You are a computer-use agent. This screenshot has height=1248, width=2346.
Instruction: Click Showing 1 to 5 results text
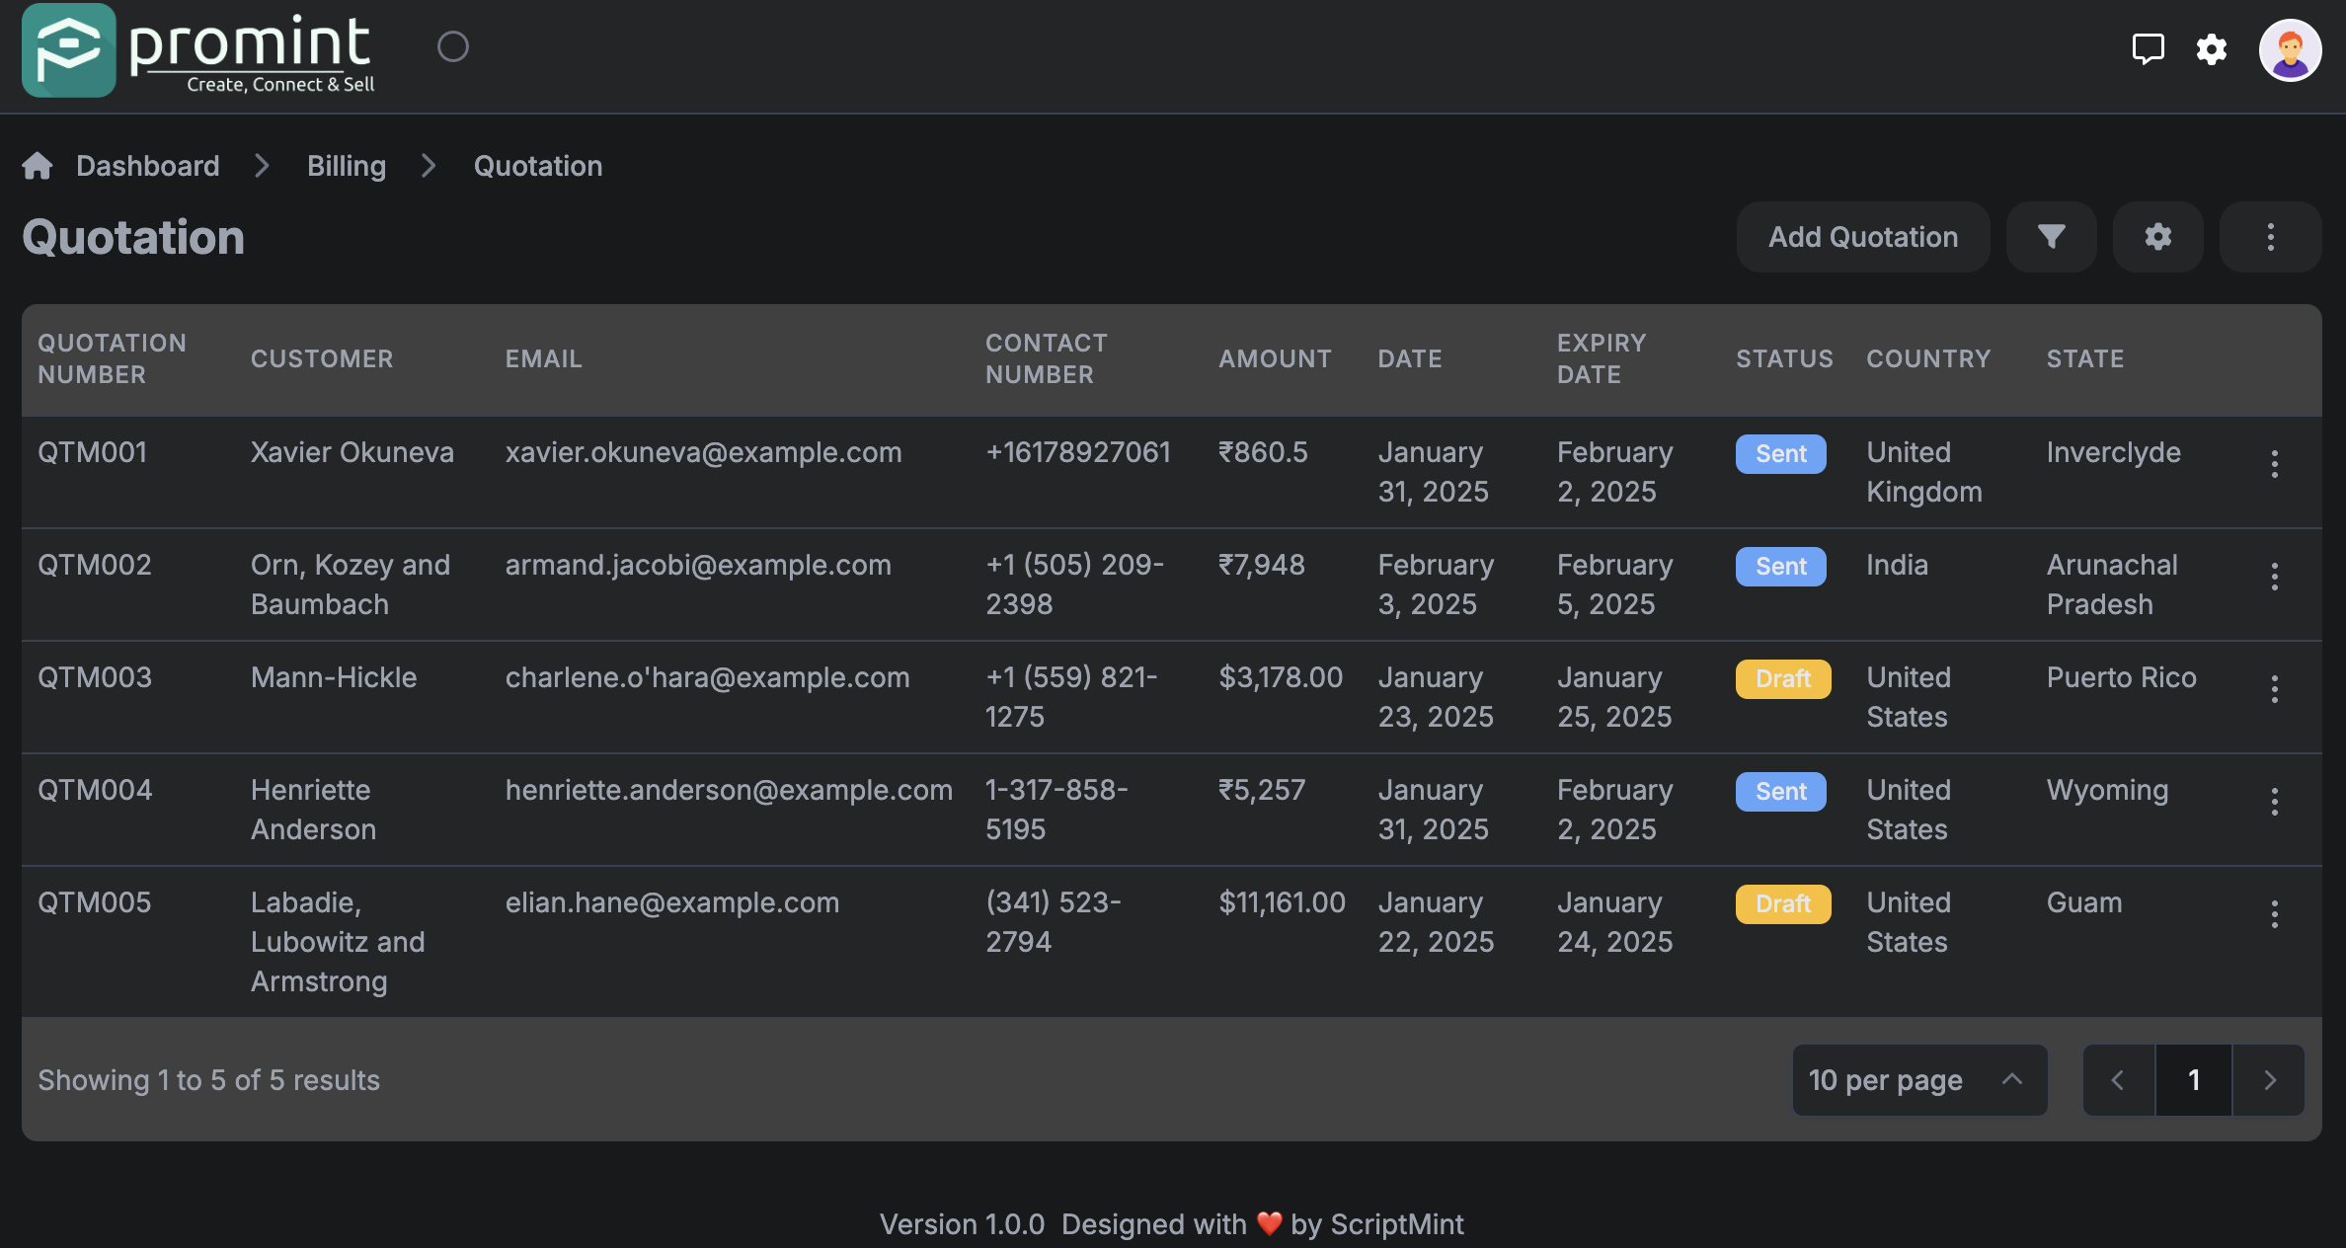point(208,1080)
